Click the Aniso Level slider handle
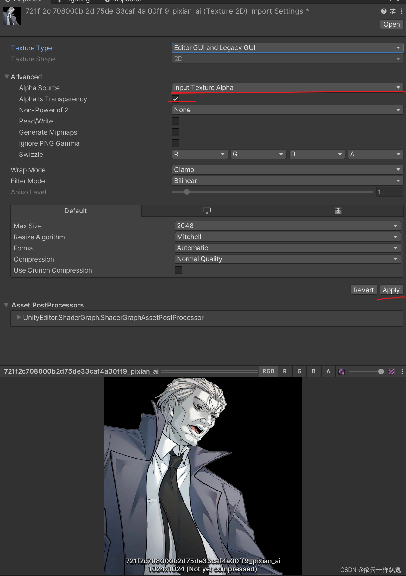Screen dimensions: 406x576 (x=187, y=192)
